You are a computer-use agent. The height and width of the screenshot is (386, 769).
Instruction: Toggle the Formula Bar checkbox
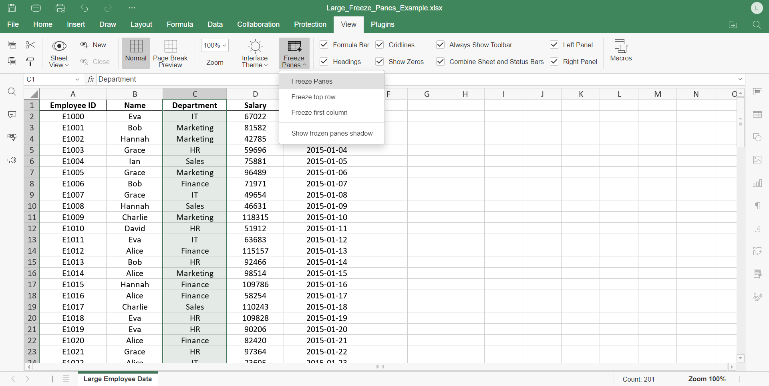[x=324, y=45]
